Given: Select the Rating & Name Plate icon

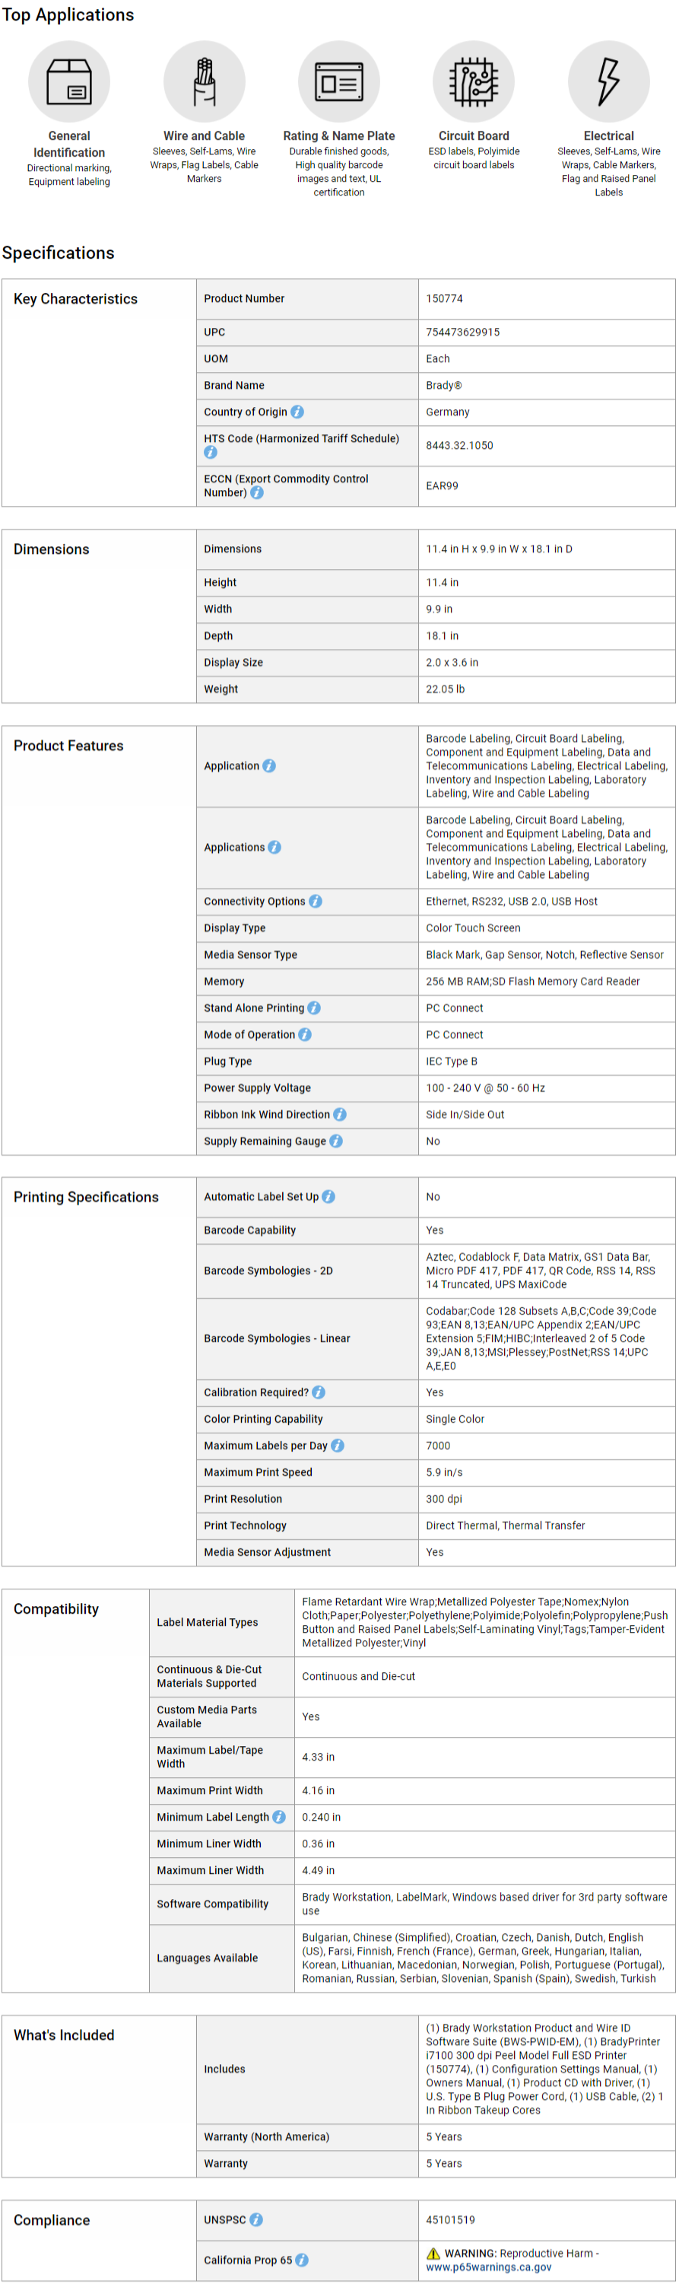Looking at the screenshot, I should [x=338, y=81].
